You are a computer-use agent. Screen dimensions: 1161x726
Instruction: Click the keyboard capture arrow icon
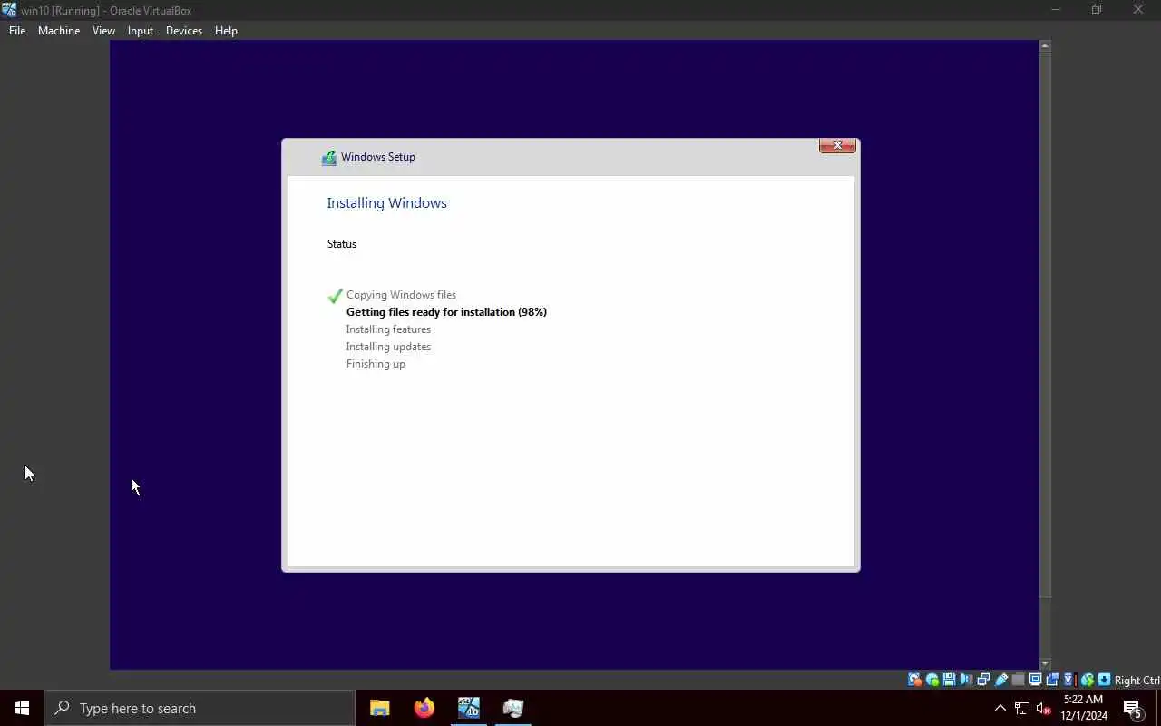click(x=1104, y=680)
